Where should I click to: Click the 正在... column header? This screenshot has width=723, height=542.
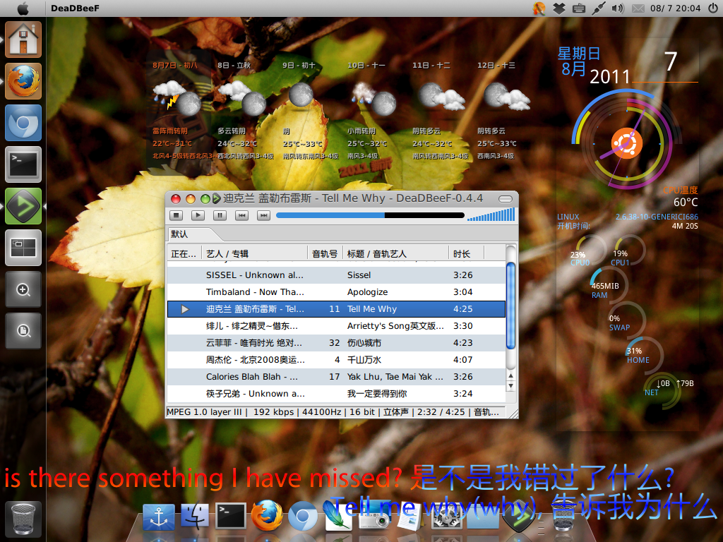point(184,253)
